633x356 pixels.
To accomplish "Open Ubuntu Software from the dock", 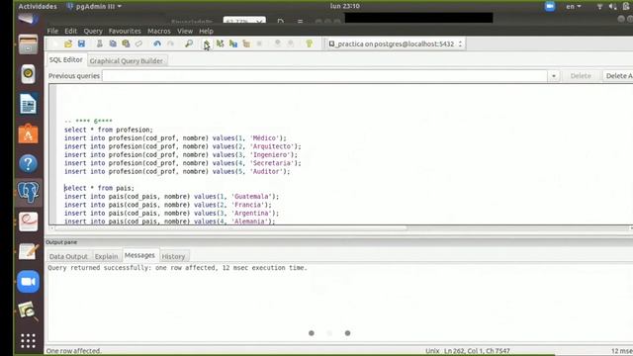I will coord(29,134).
